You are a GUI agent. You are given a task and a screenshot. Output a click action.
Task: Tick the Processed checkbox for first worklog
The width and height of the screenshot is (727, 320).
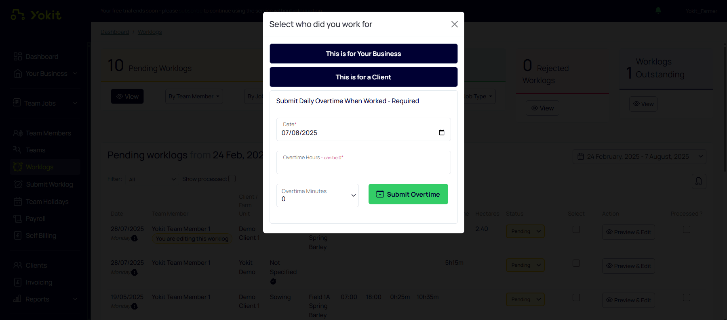686,229
